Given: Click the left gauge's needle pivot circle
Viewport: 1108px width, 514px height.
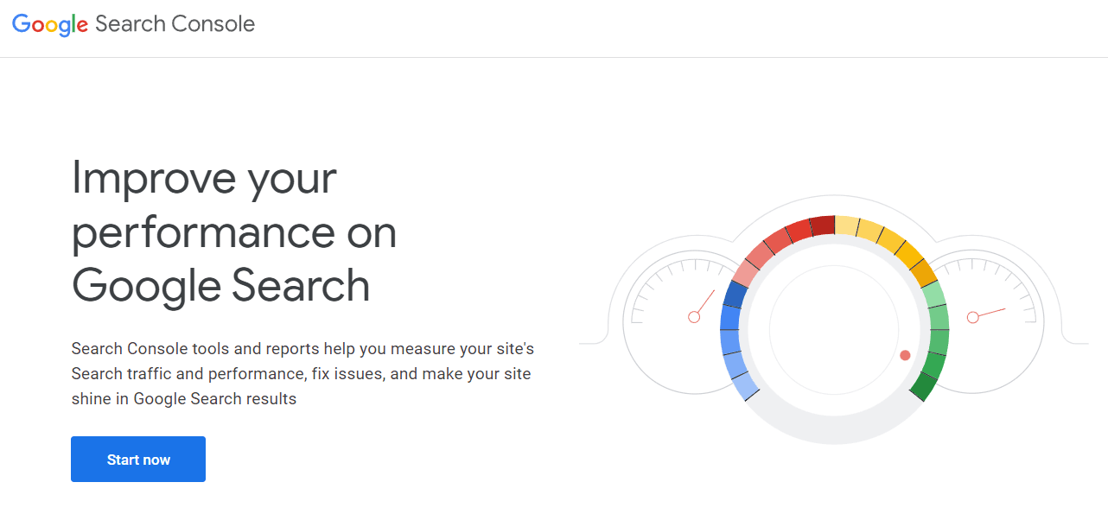Looking at the screenshot, I should pos(694,318).
